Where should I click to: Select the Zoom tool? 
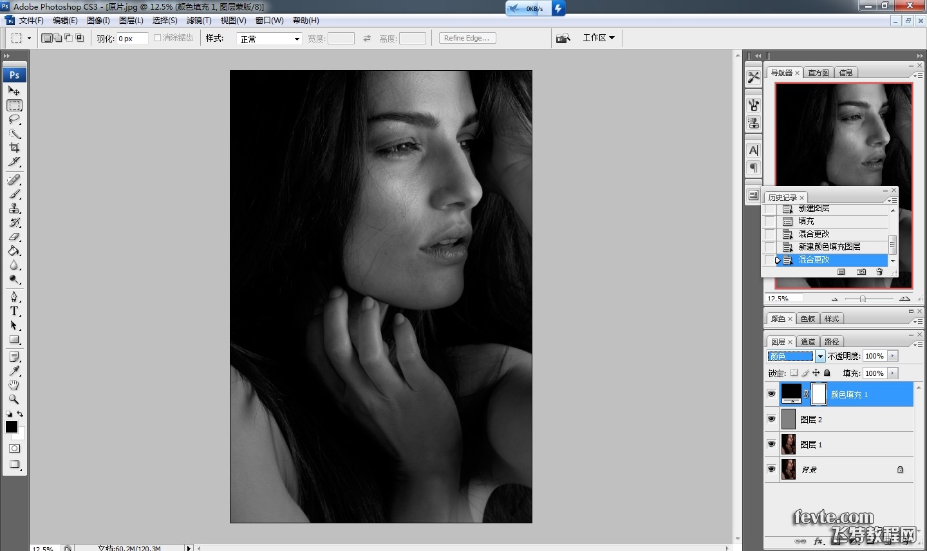pyautogui.click(x=14, y=399)
